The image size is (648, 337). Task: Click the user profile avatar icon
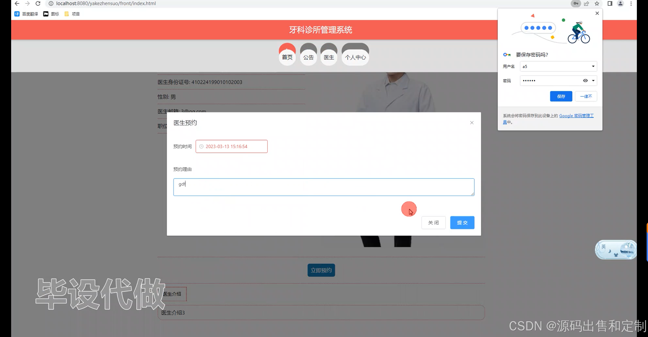point(620,4)
